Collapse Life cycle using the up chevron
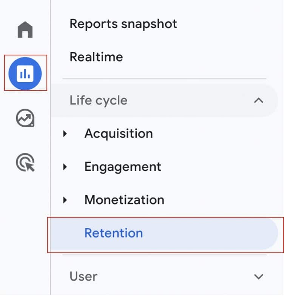Screen dimensions: 287x298 (259, 100)
